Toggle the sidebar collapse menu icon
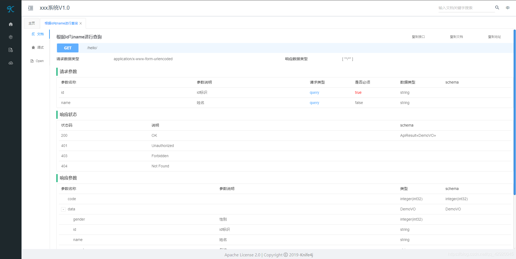This screenshot has width=516, height=259. (31, 8)
